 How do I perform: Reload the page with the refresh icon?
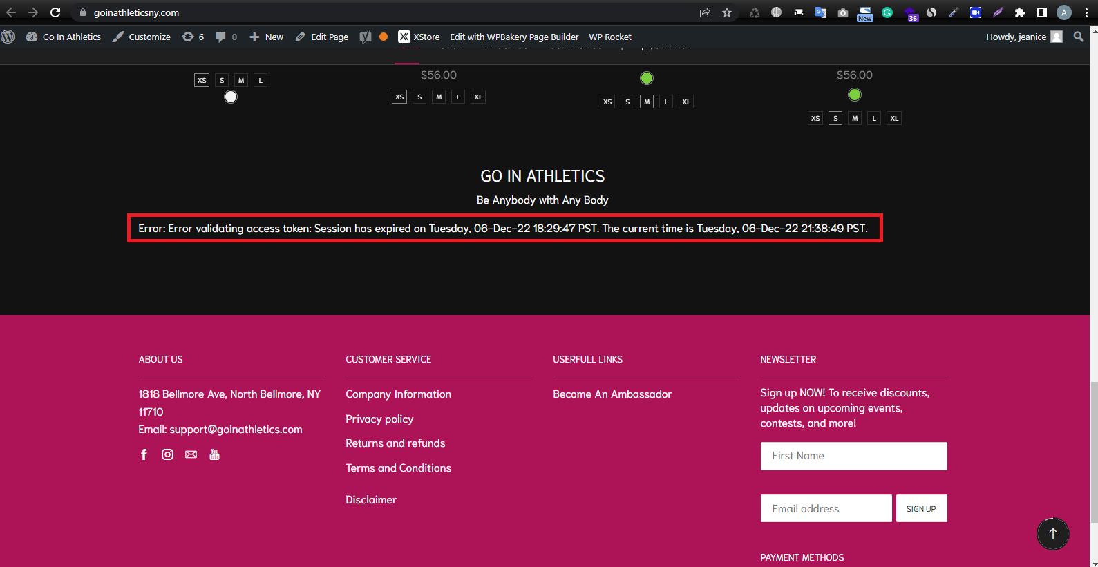pyautogui.click(x=55, y=12)
